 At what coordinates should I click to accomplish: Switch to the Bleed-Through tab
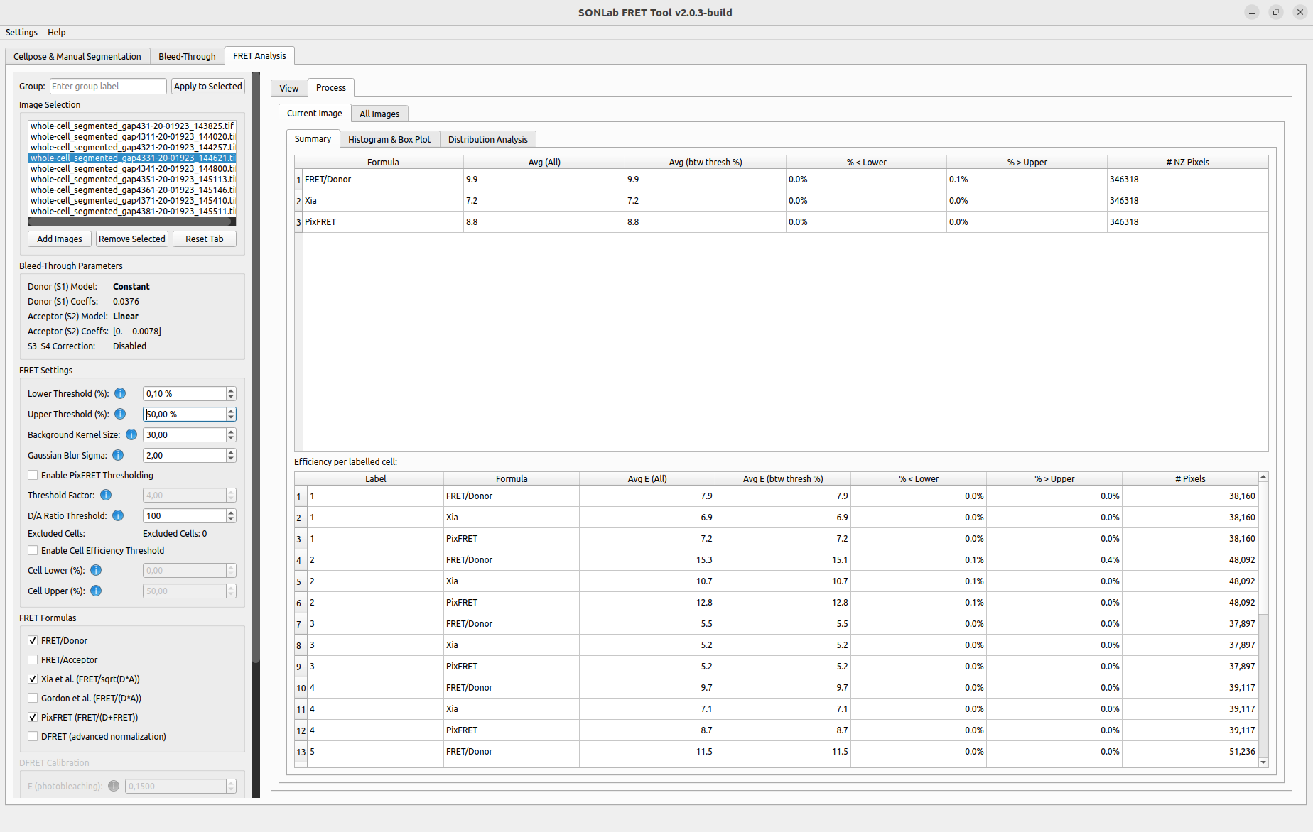(x=187, y=56)
